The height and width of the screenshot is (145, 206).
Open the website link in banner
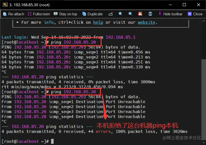click(147, 23)
